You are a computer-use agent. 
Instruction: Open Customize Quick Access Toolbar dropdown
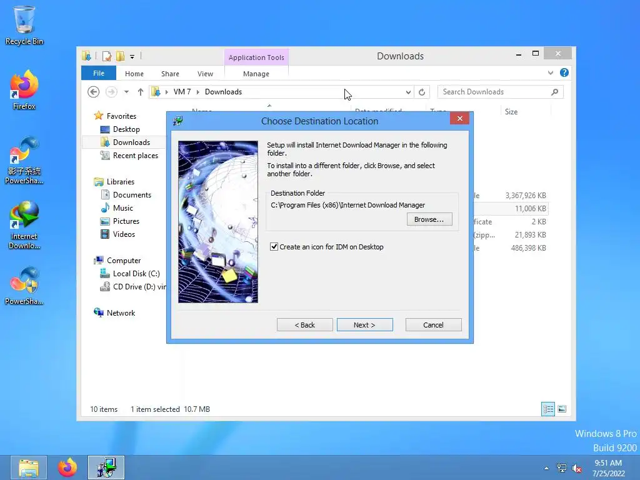point(132,57)
